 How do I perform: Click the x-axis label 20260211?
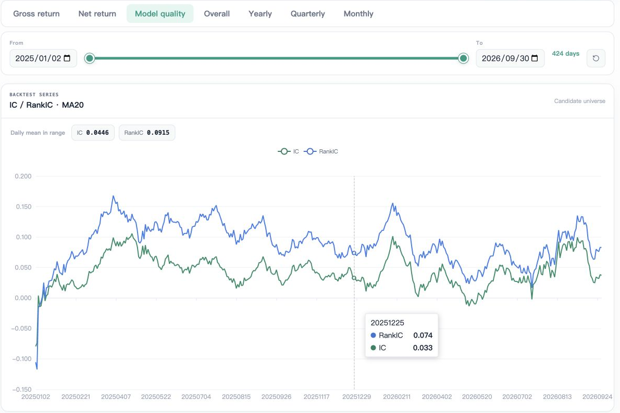[x=396, y=397]
